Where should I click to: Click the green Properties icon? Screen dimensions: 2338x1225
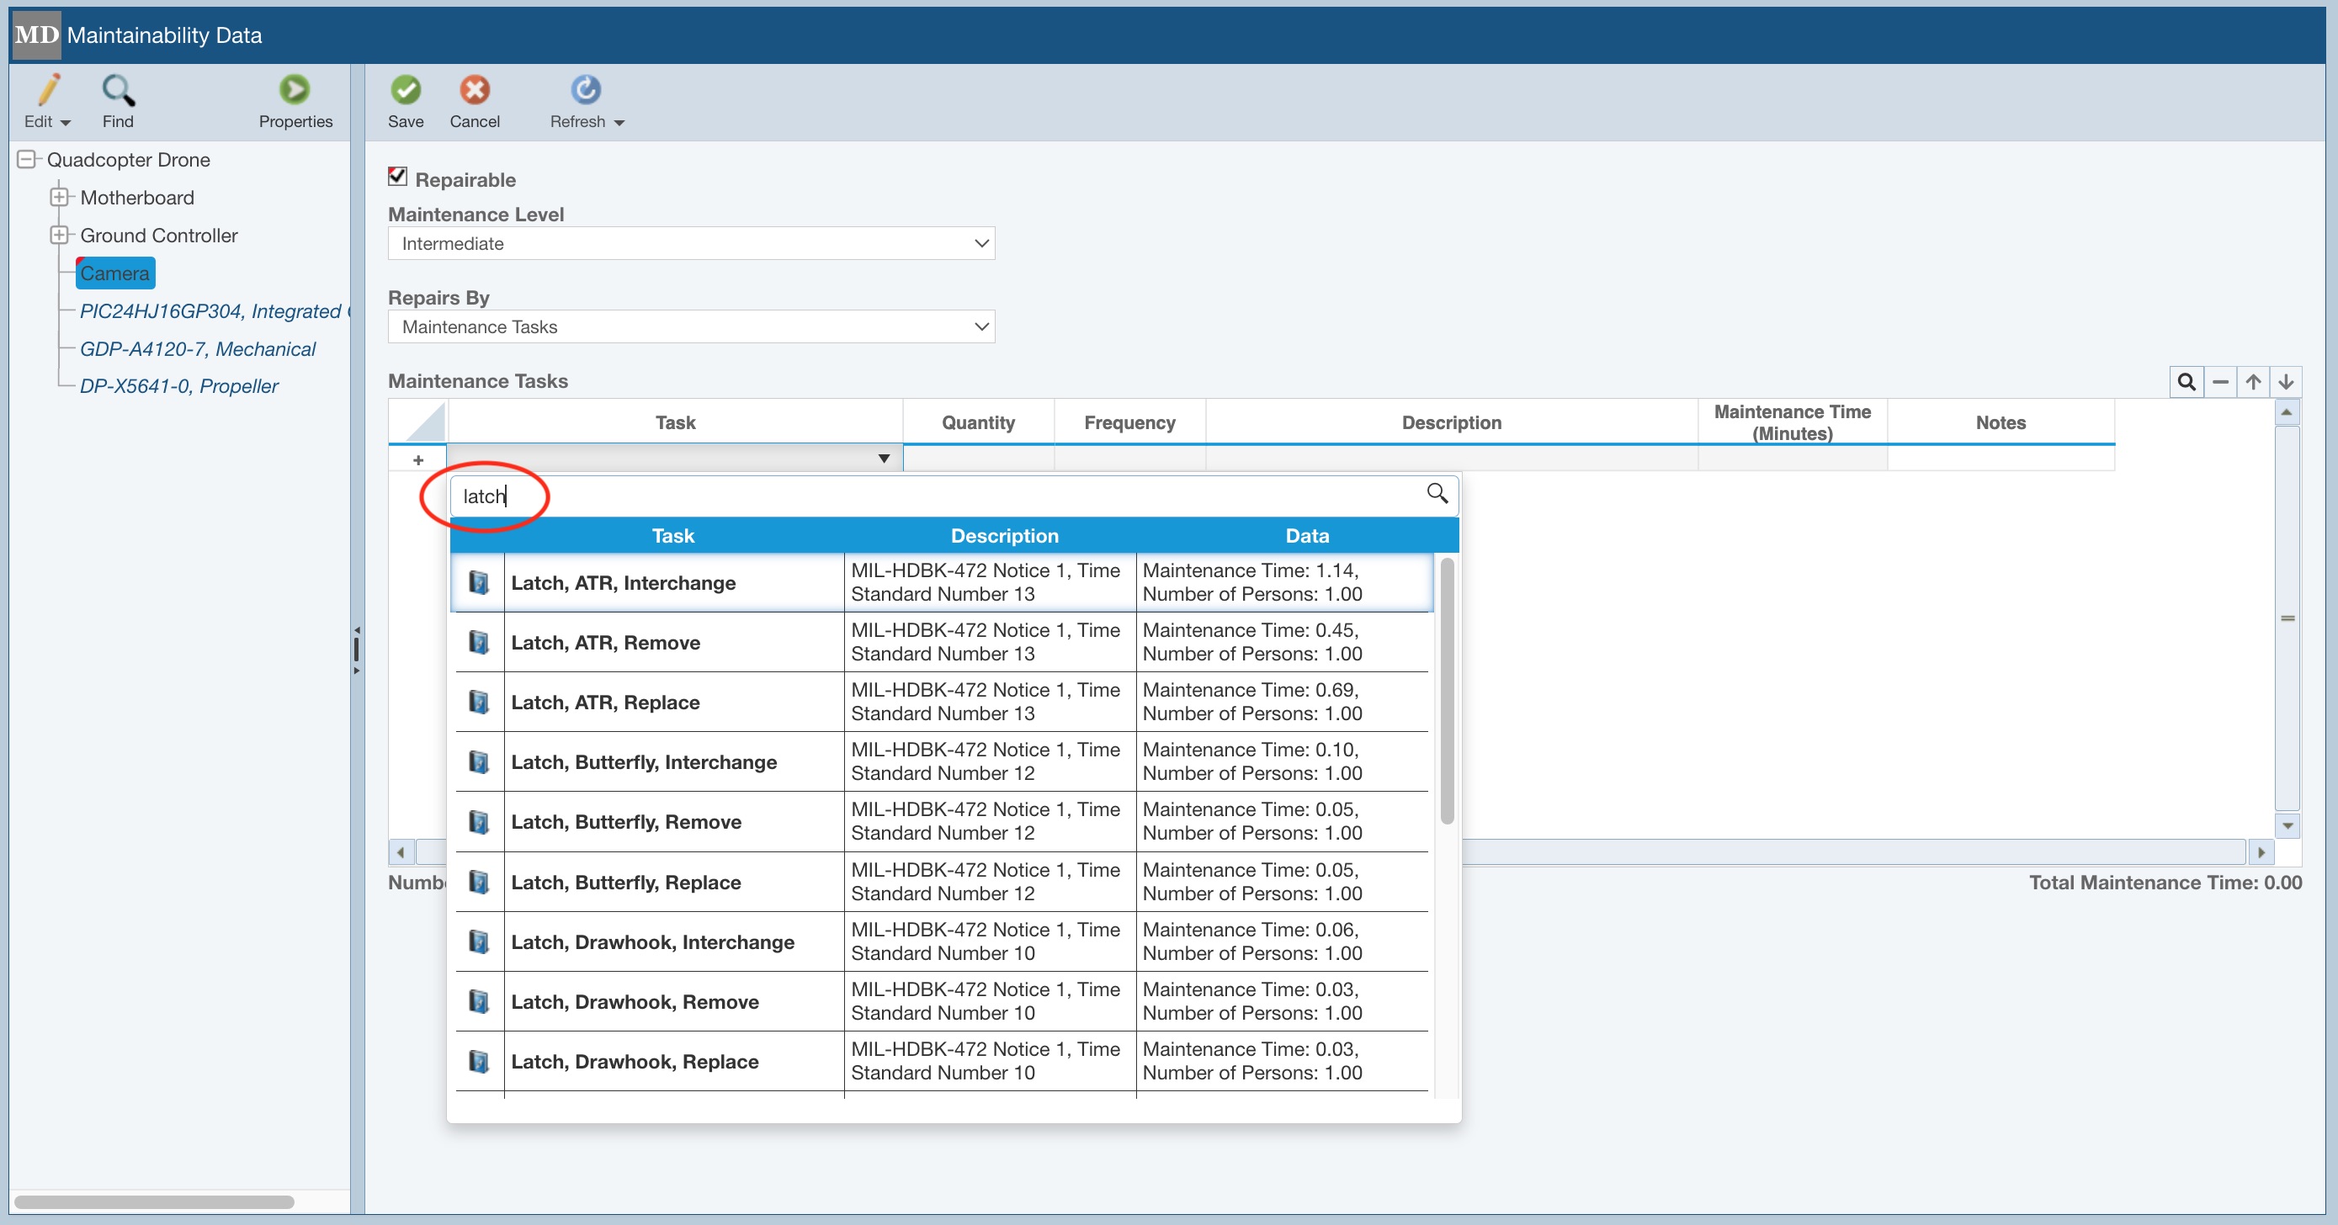click(294, 89)
